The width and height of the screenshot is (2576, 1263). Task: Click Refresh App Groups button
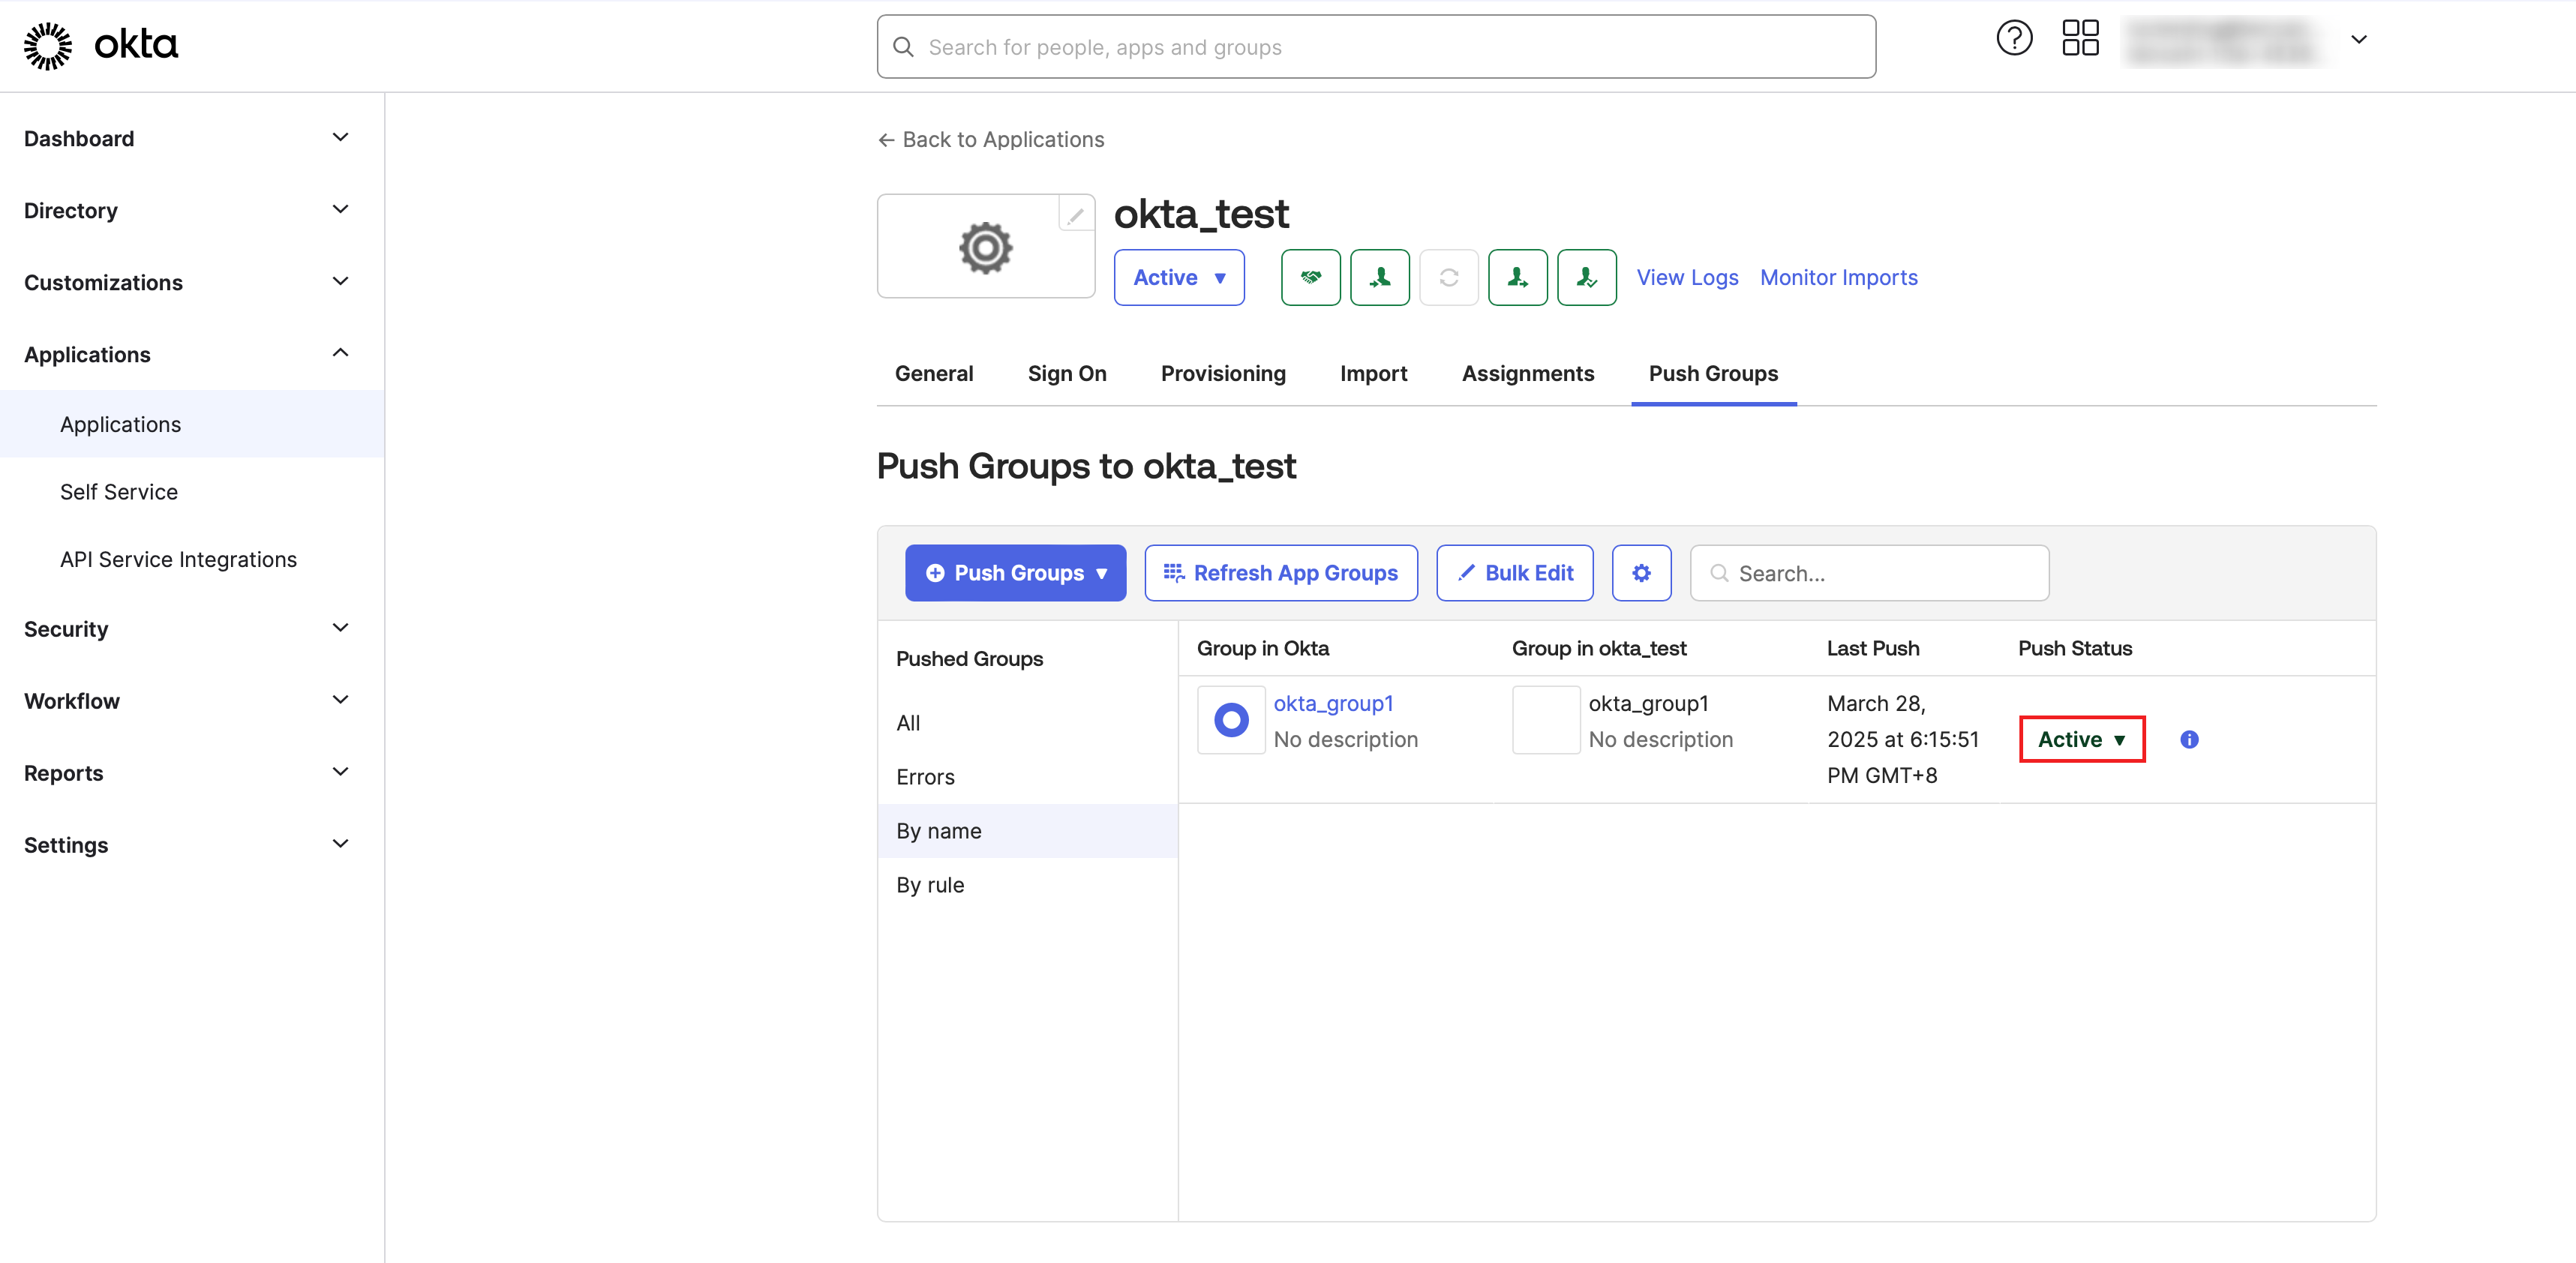click(x=1280, y=573)
